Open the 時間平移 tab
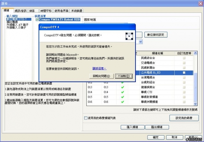This screenshot has width=204, height=142. tap(46, 11)
